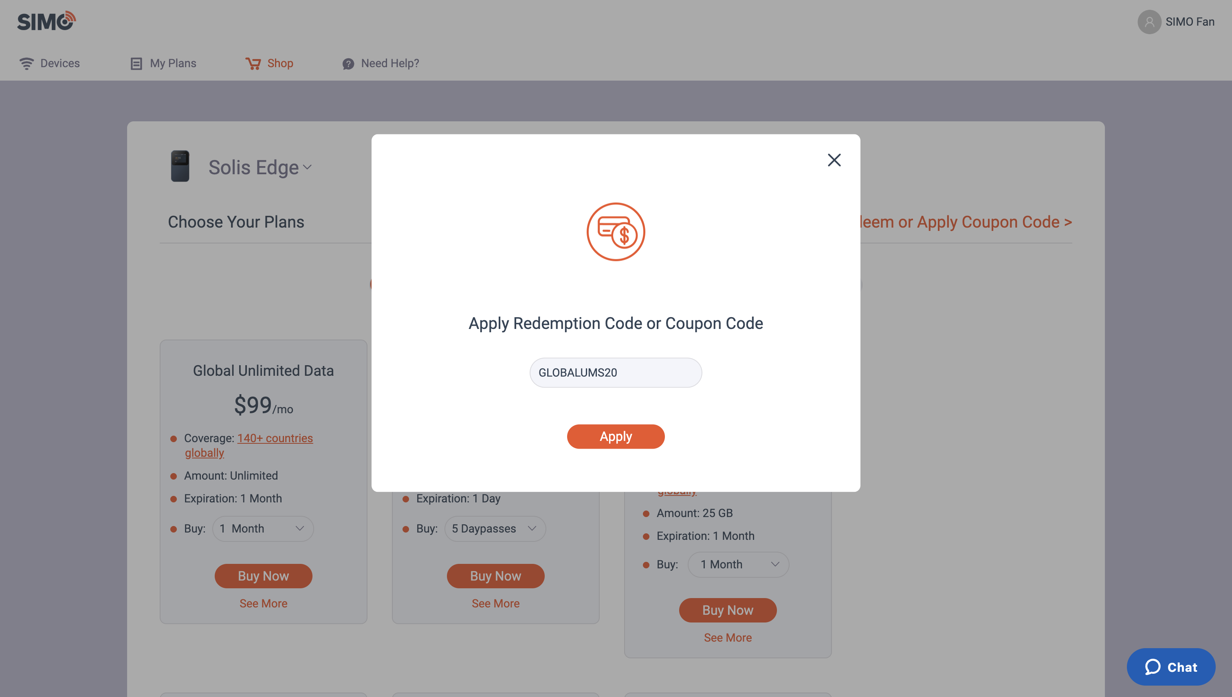Open the Chat bubble widget

click(1171, 666)
